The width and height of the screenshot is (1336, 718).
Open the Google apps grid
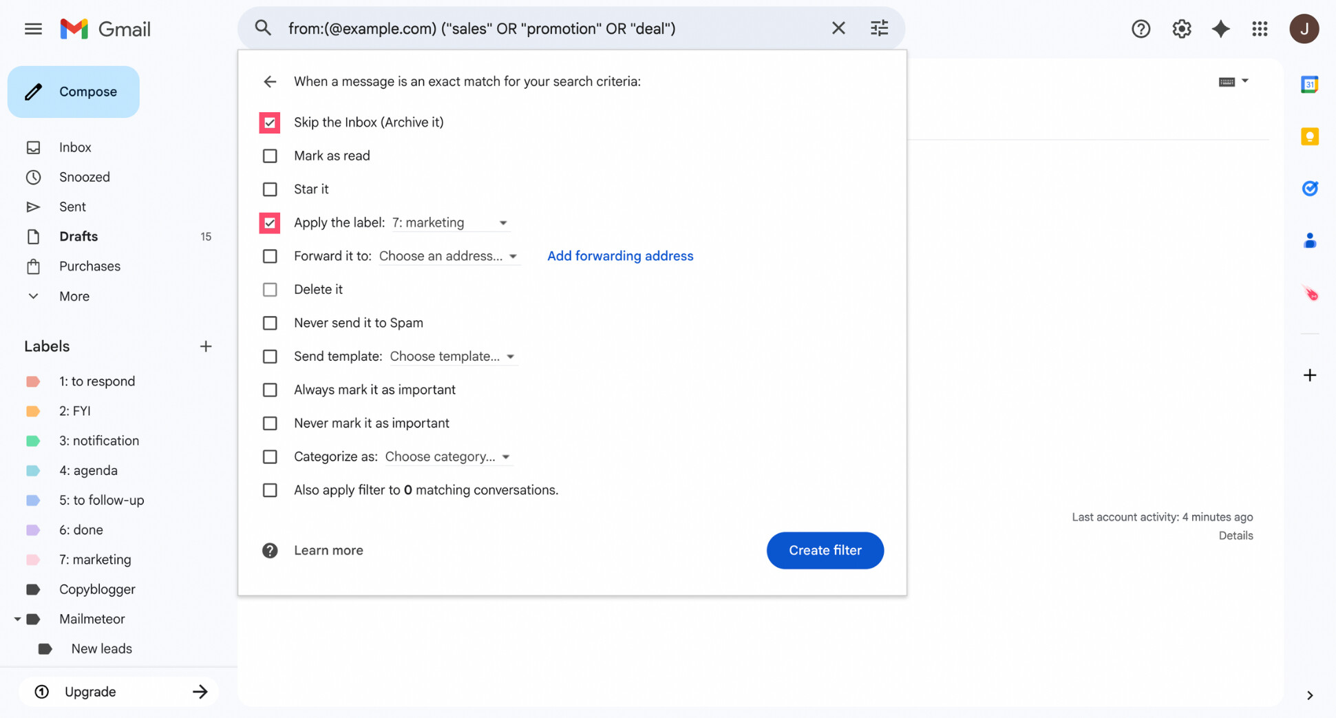tap(1260, 28)
